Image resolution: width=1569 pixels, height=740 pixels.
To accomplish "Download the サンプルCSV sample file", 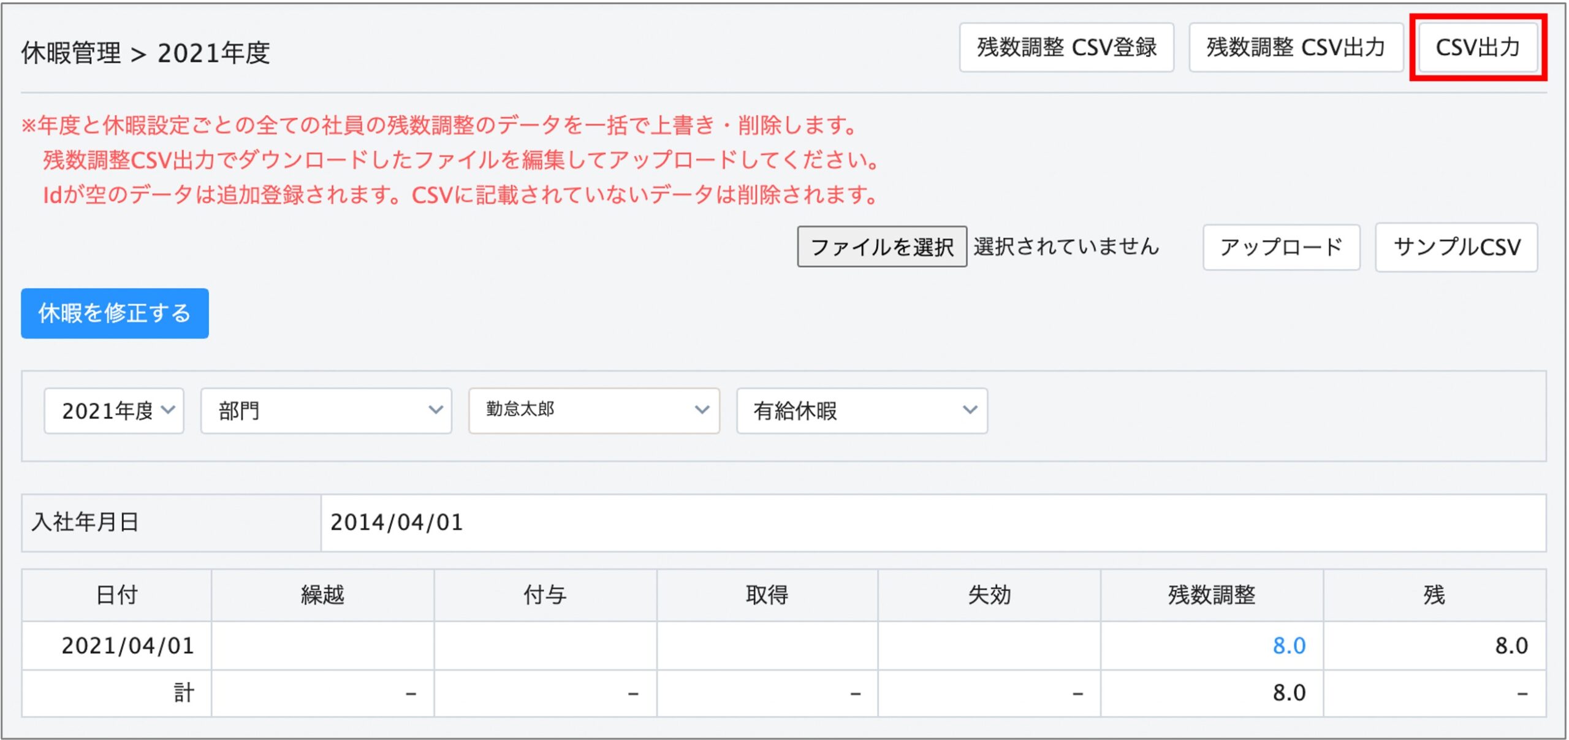I will [x=1457, y=247].
